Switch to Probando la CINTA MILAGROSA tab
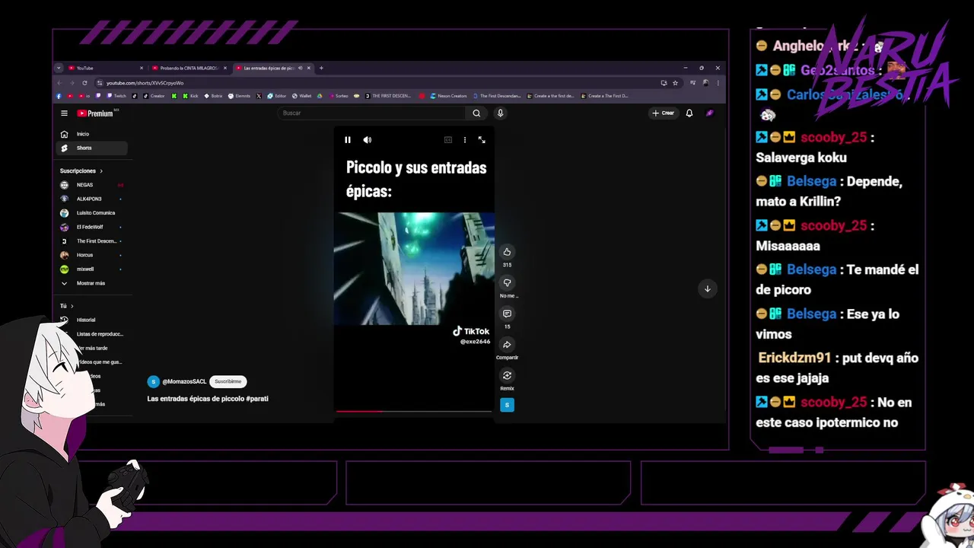Image resolution: width=974 pixels, height=548 pixels. tap(189, 68)
